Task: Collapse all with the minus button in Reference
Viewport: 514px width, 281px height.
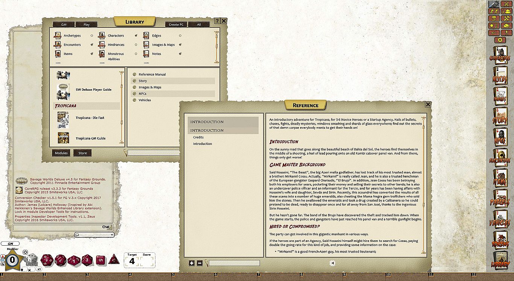Action: [199, 263]
